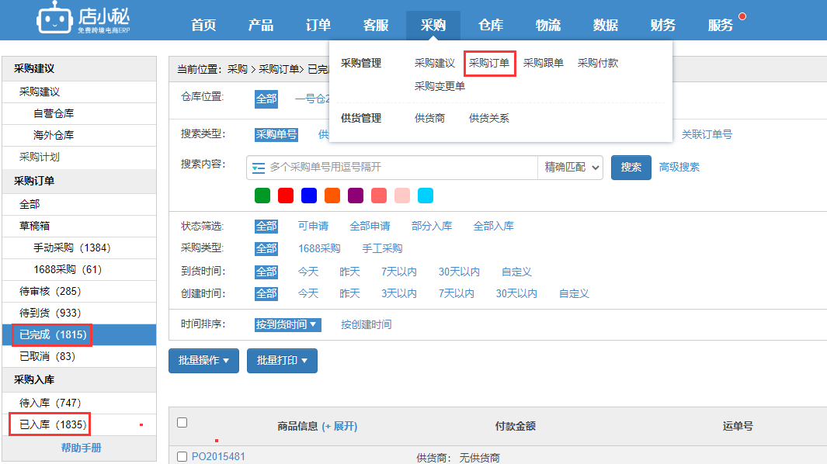Filter status by 部分入库
827x464 pixels.
click(432, 227)
